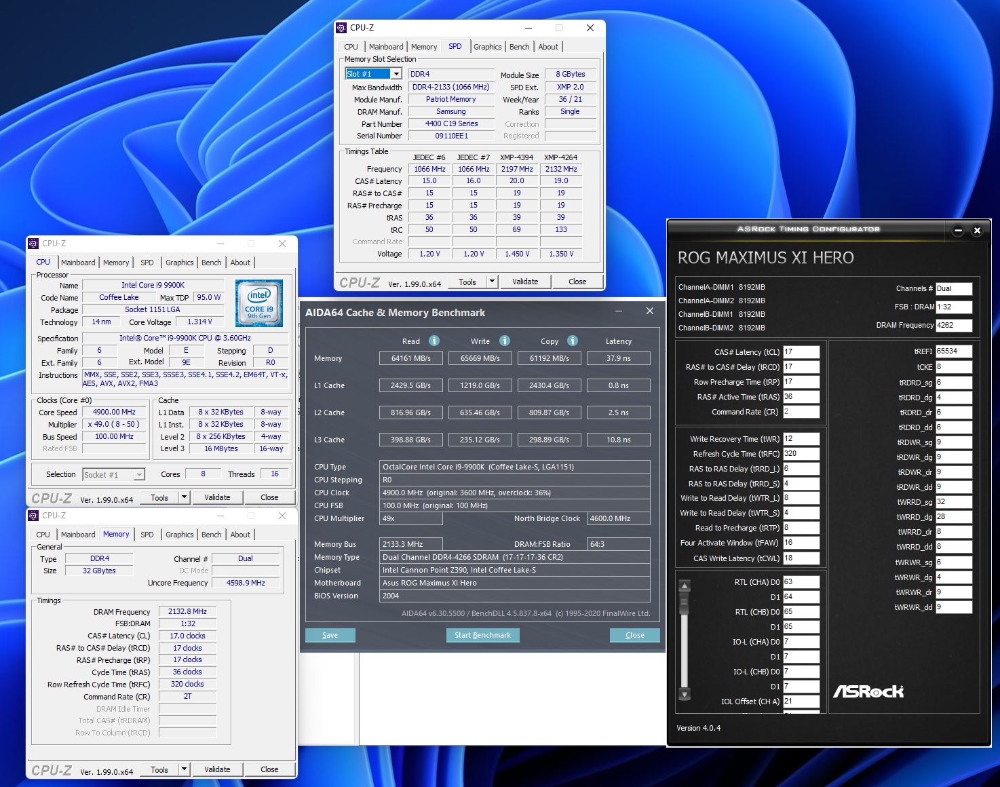This screenshot has height=787, width=1000.
Task: Click the ROG MAXIMUS XI HERO heading
Action: [766, 258]
